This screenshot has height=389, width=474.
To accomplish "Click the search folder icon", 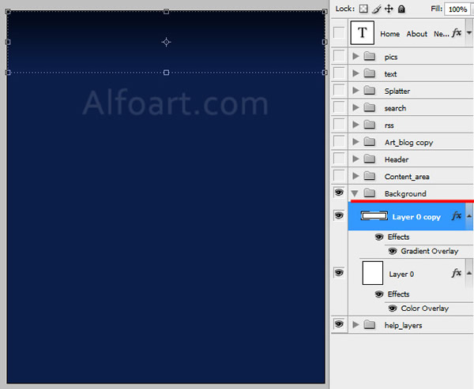I will (370, 107).
